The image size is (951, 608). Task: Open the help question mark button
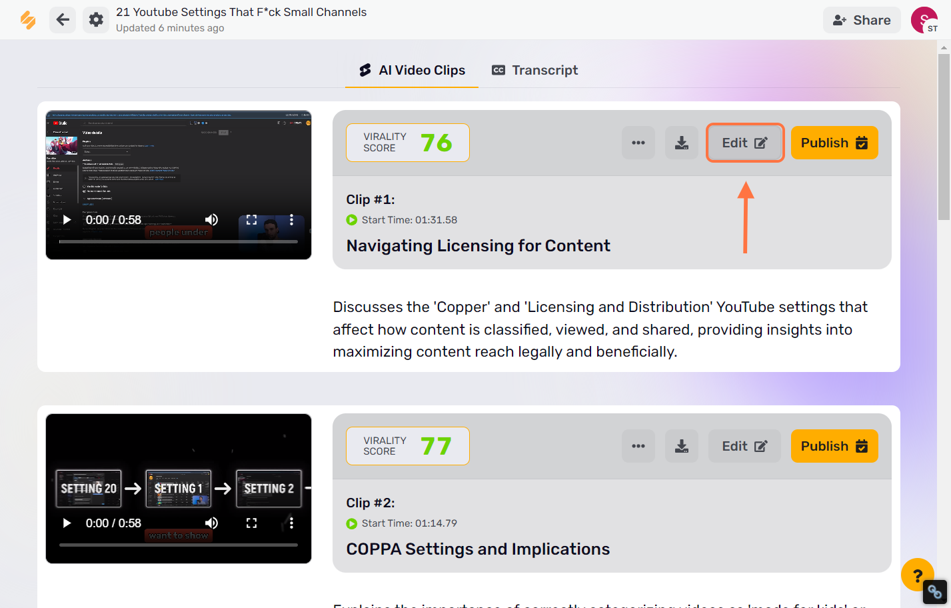pyautogui.click(x=918, y=575)
